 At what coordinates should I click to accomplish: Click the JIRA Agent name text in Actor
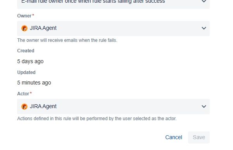[x=43, y=106]
